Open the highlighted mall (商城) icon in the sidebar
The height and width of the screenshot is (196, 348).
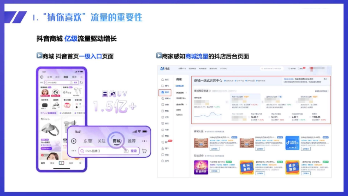pos(162,92)
